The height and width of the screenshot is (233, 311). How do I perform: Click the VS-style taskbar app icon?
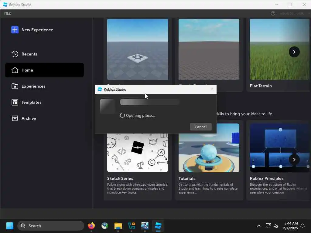[x=132, y=226]
